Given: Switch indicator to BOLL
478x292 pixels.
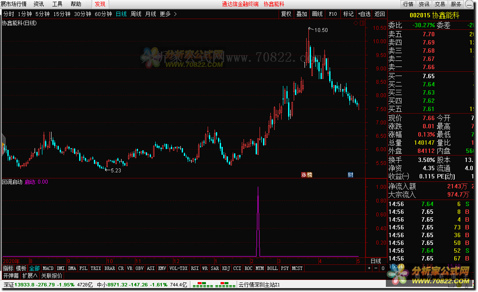Looking at the screenshot, I should (272, 268).
